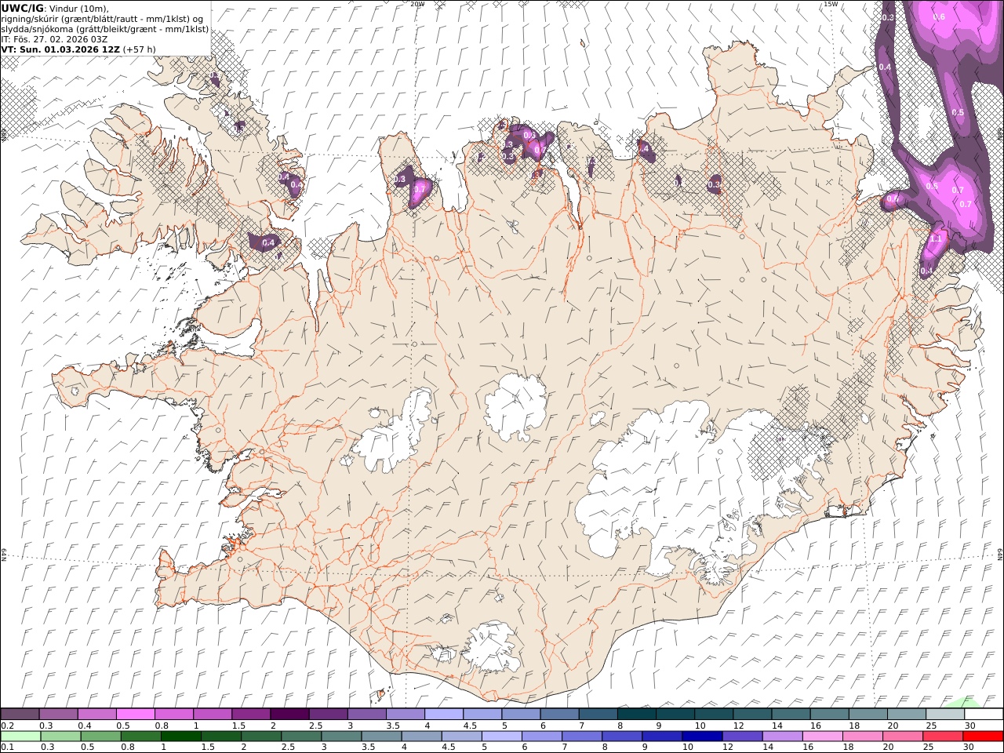Click the 9 swatch in bottom legend row
1004x753 pixels.
coord(661,736)
